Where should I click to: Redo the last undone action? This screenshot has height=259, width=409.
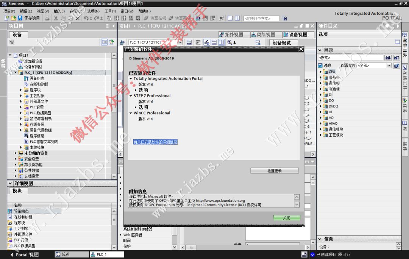[x=97, y=18]
